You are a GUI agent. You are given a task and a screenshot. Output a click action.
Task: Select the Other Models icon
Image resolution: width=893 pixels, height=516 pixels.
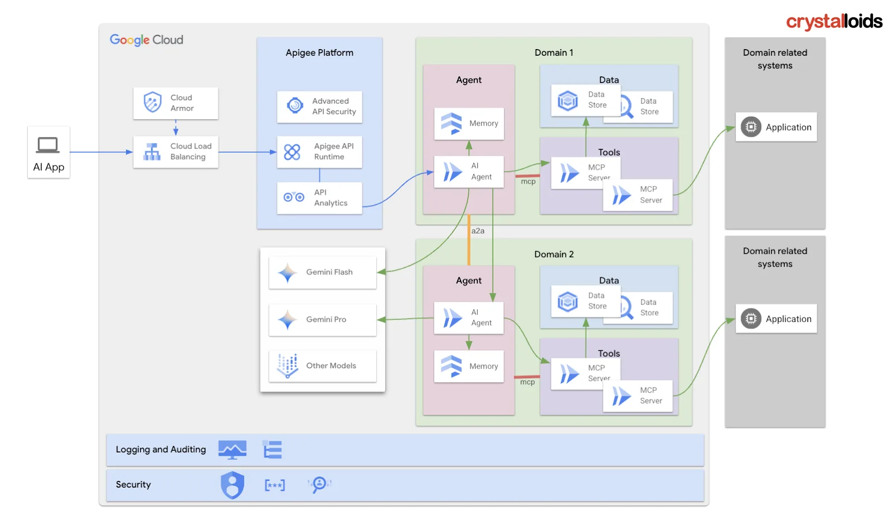click(287, 366)
